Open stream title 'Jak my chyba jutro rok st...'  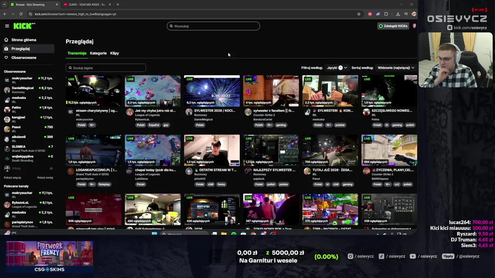155,110
